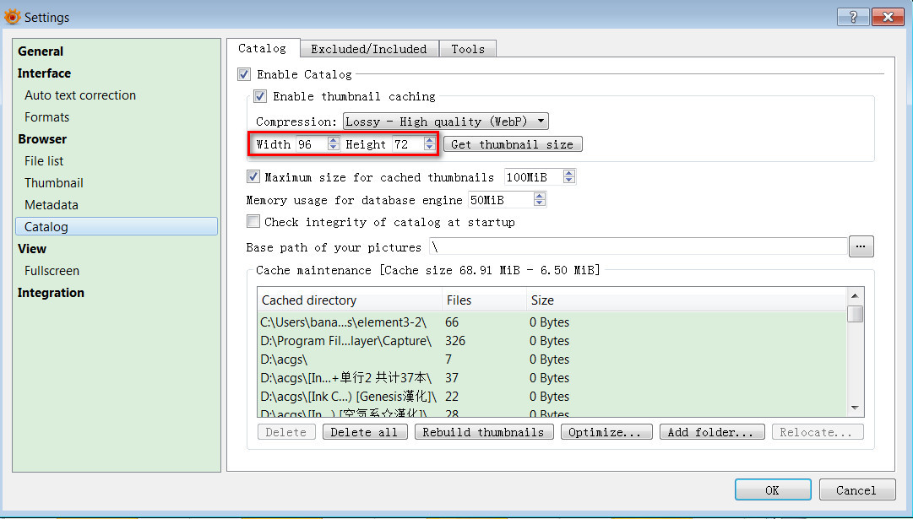
Task: Enable Check integrity of catalog at startup
Action: point(253,222)
